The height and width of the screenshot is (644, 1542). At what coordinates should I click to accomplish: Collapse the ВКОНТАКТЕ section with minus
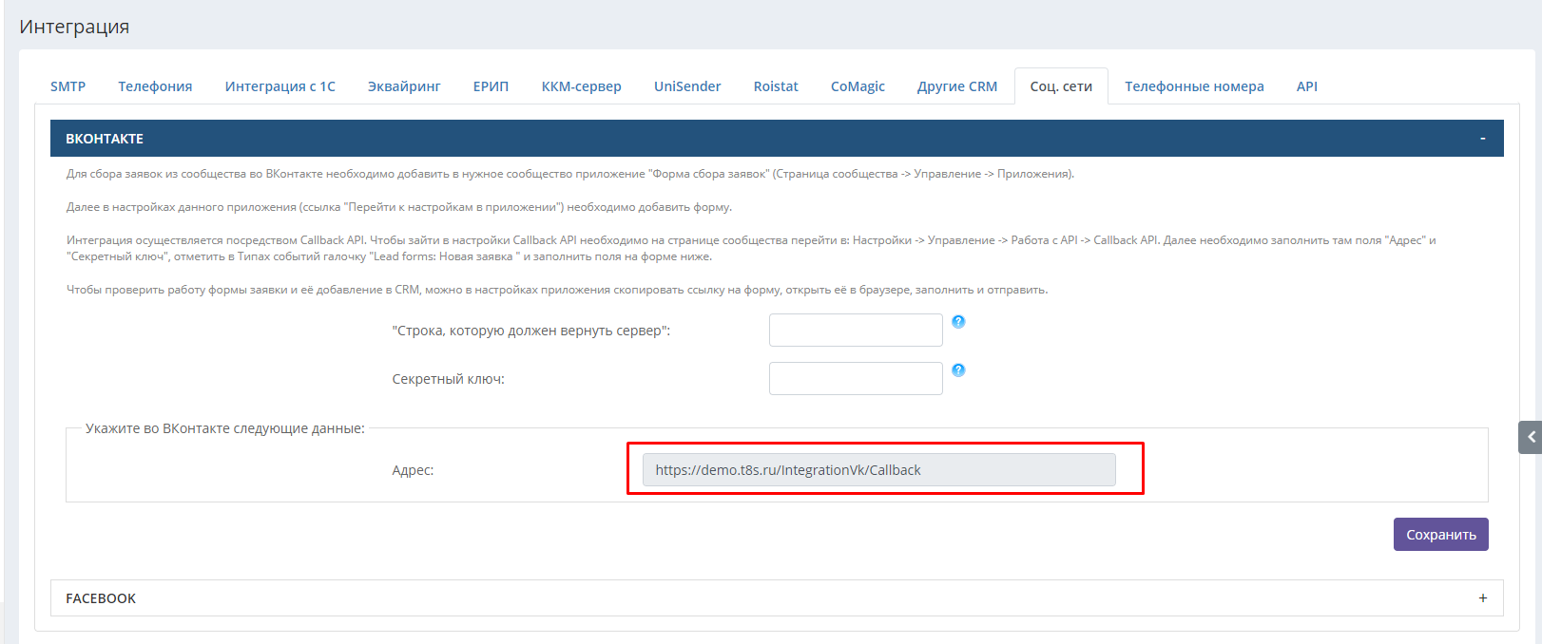click(x=1482, y=139)
